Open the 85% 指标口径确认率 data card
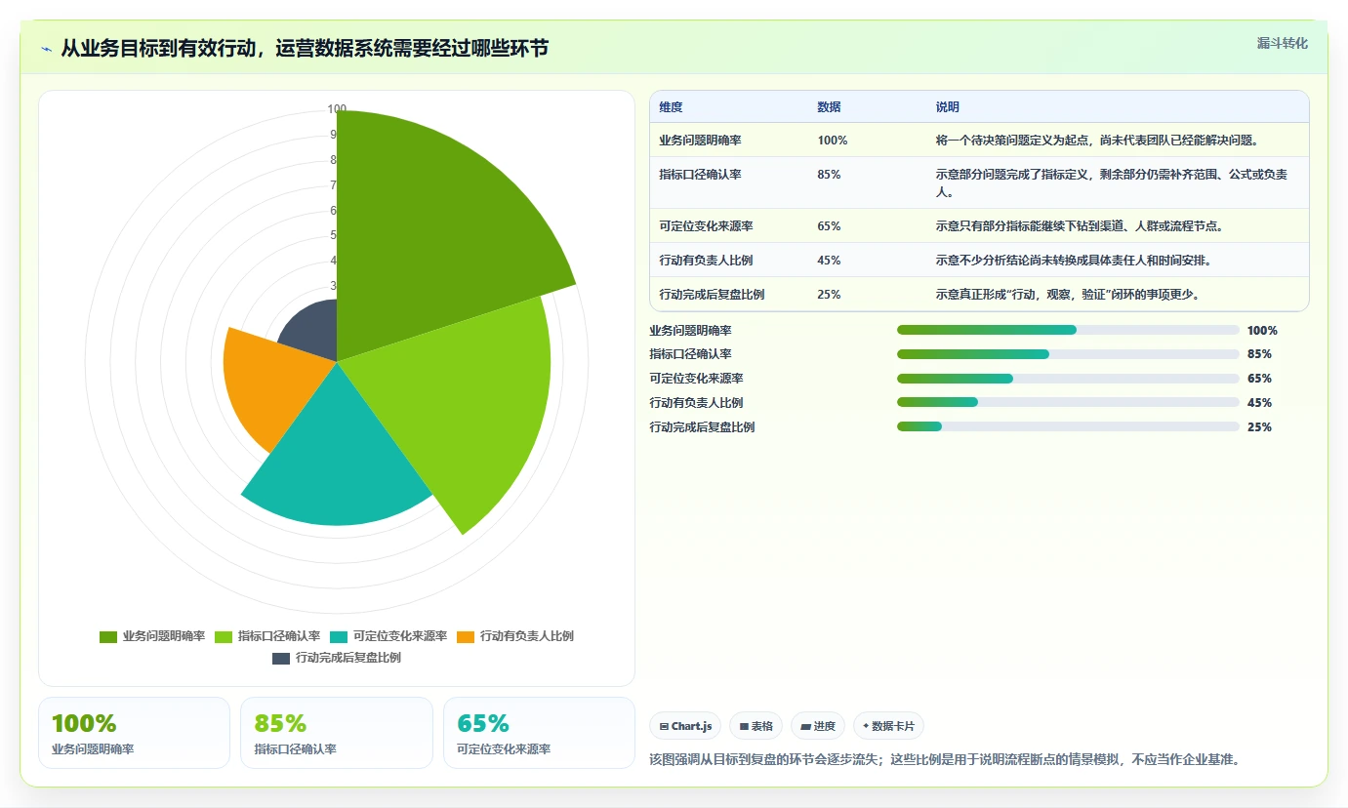The width and height of the screenshot is (1348, 808). tap(337, 733)
